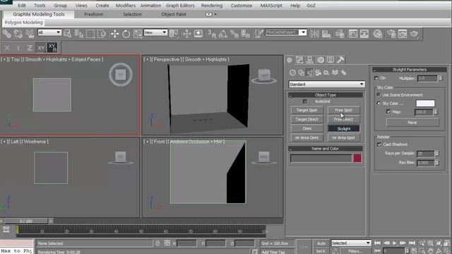Select the Cameras category icon

[318, 73]
